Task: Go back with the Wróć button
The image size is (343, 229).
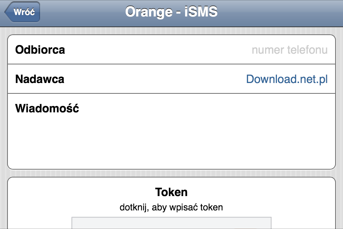Action: coord(22,12)
